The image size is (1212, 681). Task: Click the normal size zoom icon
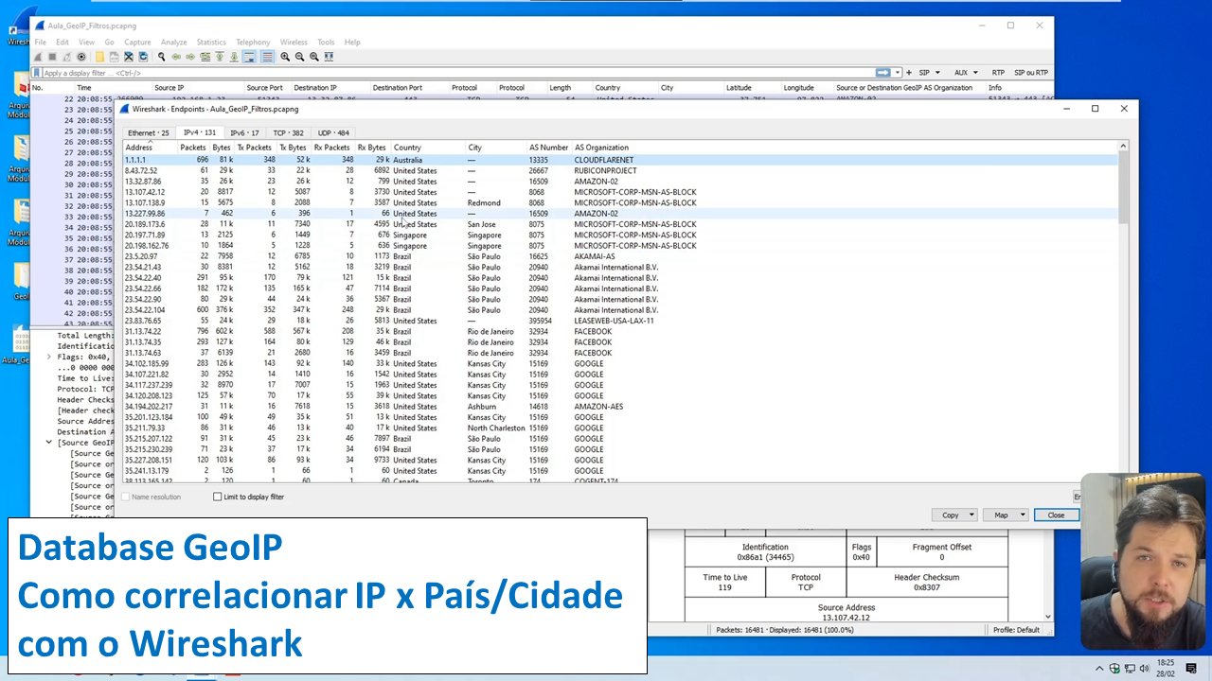coord(314,57)
